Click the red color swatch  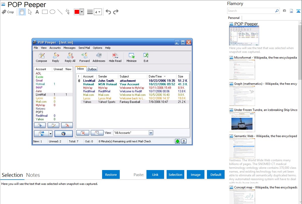click(x=77, y=12)
